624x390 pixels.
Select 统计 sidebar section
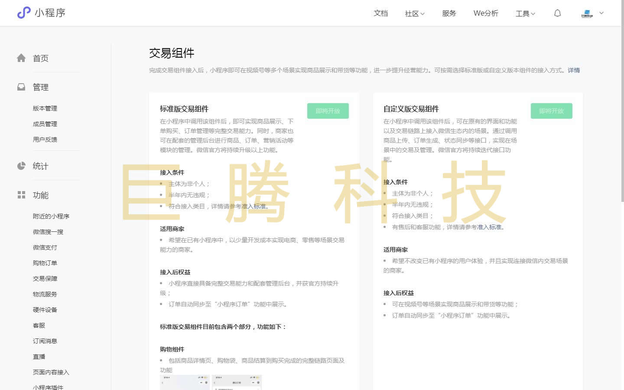41,166
